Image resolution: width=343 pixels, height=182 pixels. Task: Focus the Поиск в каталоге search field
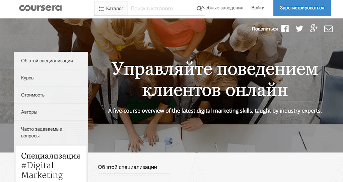[x=161, y=8]
